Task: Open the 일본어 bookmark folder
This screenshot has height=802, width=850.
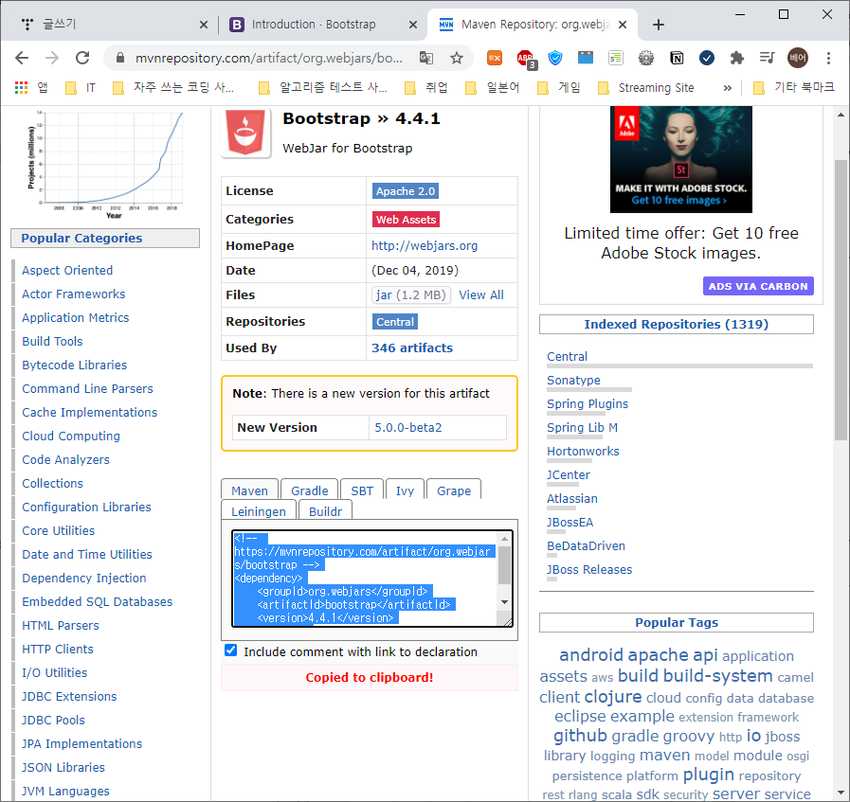Action: tap(494, 88)
